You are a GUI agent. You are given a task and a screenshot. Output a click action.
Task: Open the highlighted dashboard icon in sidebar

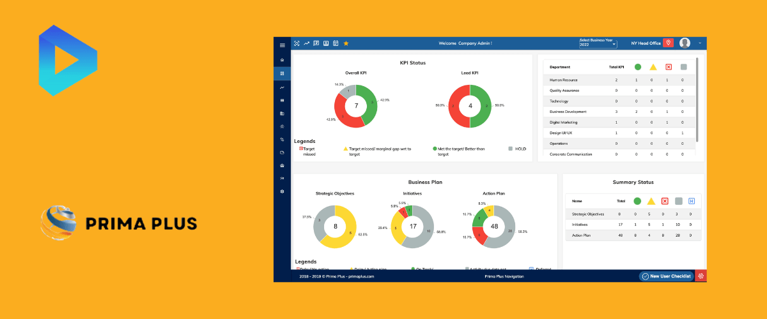point(282,73)
